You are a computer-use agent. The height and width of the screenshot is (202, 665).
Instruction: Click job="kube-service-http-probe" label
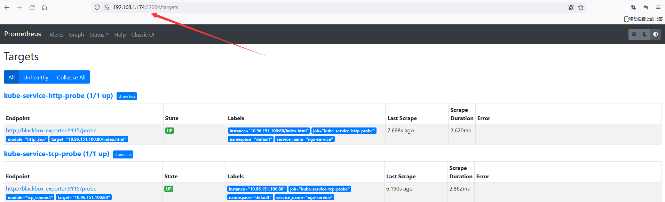tap(344, 131)
